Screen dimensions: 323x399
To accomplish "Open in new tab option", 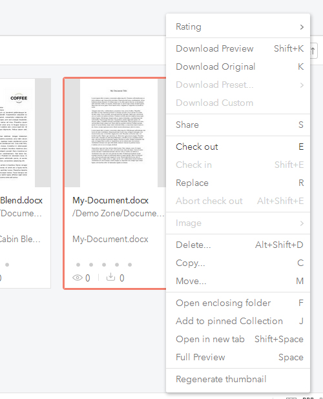I will tap(238, 339).
